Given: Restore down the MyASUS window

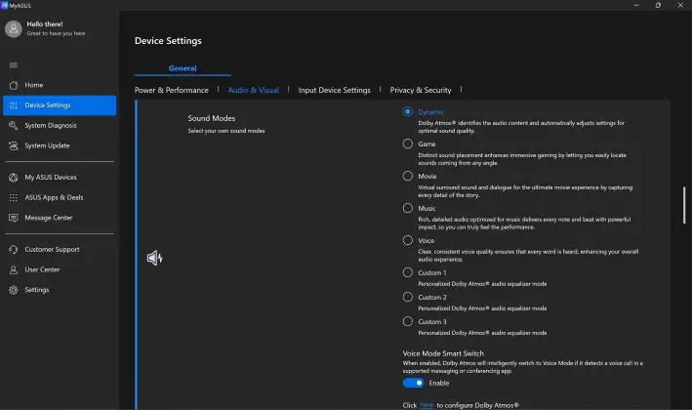Looking at the screenshot, I should click(658, 5).
